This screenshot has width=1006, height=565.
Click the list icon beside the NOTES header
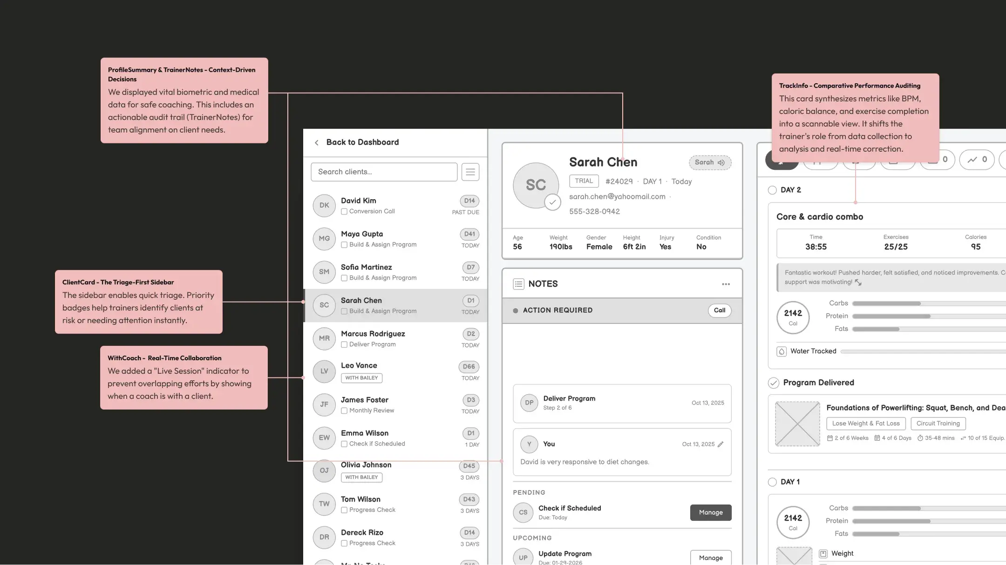pos(519,283)
